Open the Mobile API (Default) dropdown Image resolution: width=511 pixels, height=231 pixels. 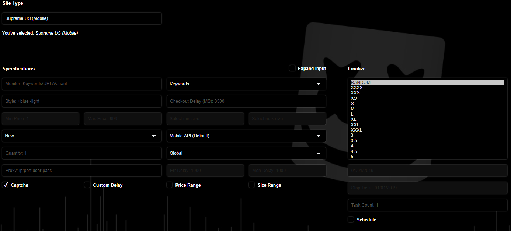tap(246, 136)
